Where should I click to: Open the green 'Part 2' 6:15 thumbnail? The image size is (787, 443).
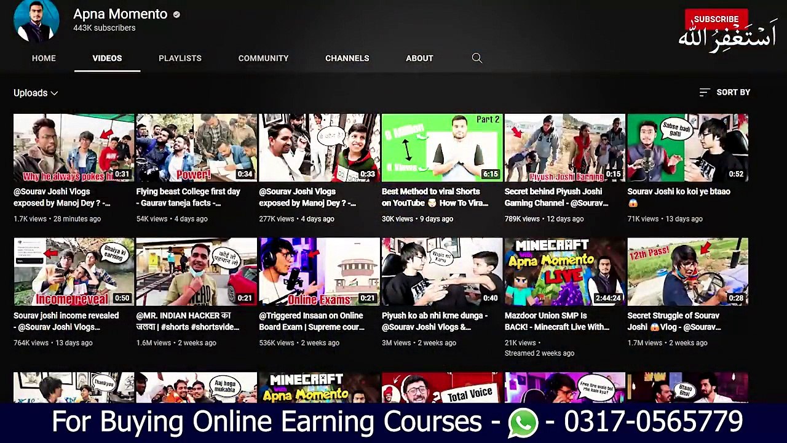coord(442,148)
